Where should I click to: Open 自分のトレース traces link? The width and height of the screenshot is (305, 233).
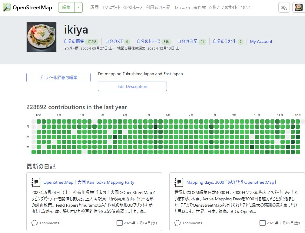148,41
